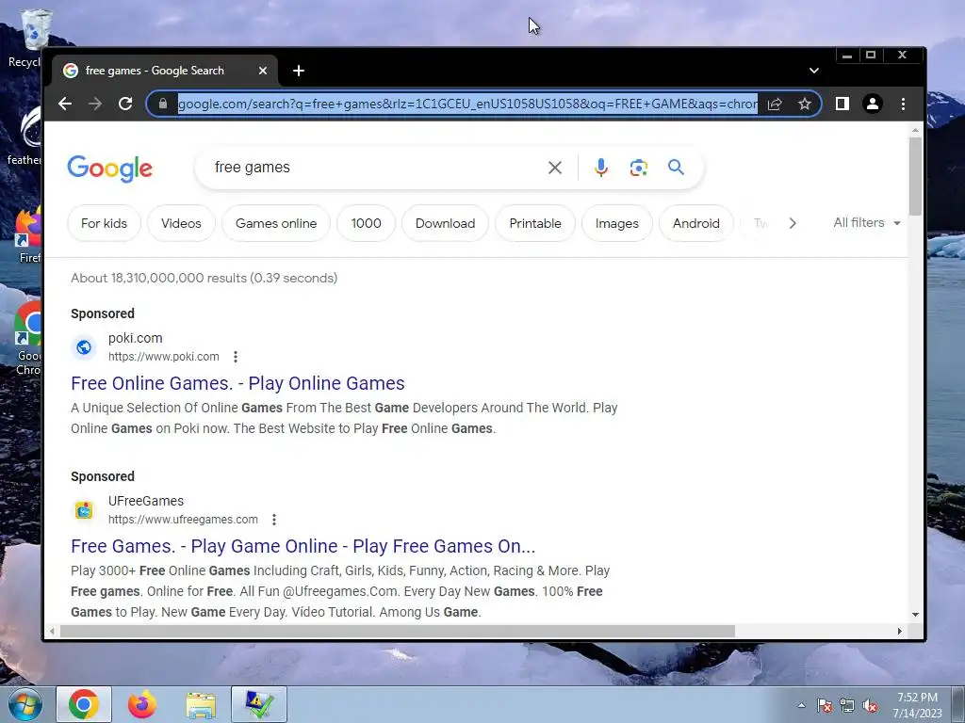Select the Download filter chip
The width and height of the screenshot is (965, 723).
(x=445, y=223)
